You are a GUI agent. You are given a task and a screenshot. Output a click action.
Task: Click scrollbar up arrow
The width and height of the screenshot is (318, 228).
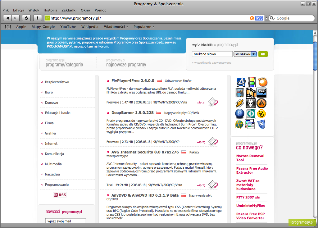pyautogui.click(x=315, y=33)
